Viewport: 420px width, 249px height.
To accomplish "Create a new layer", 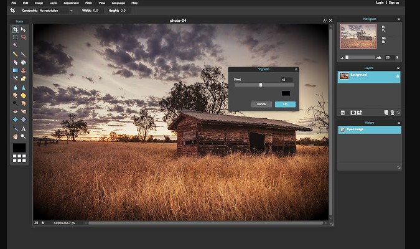I will click(386, 113).
